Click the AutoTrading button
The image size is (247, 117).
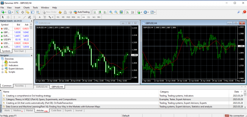click(82, 12)
